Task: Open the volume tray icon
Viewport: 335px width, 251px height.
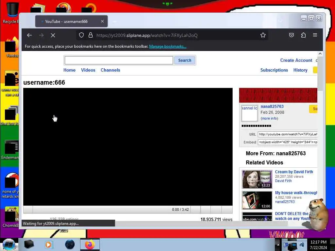Action: coord(302,245)
